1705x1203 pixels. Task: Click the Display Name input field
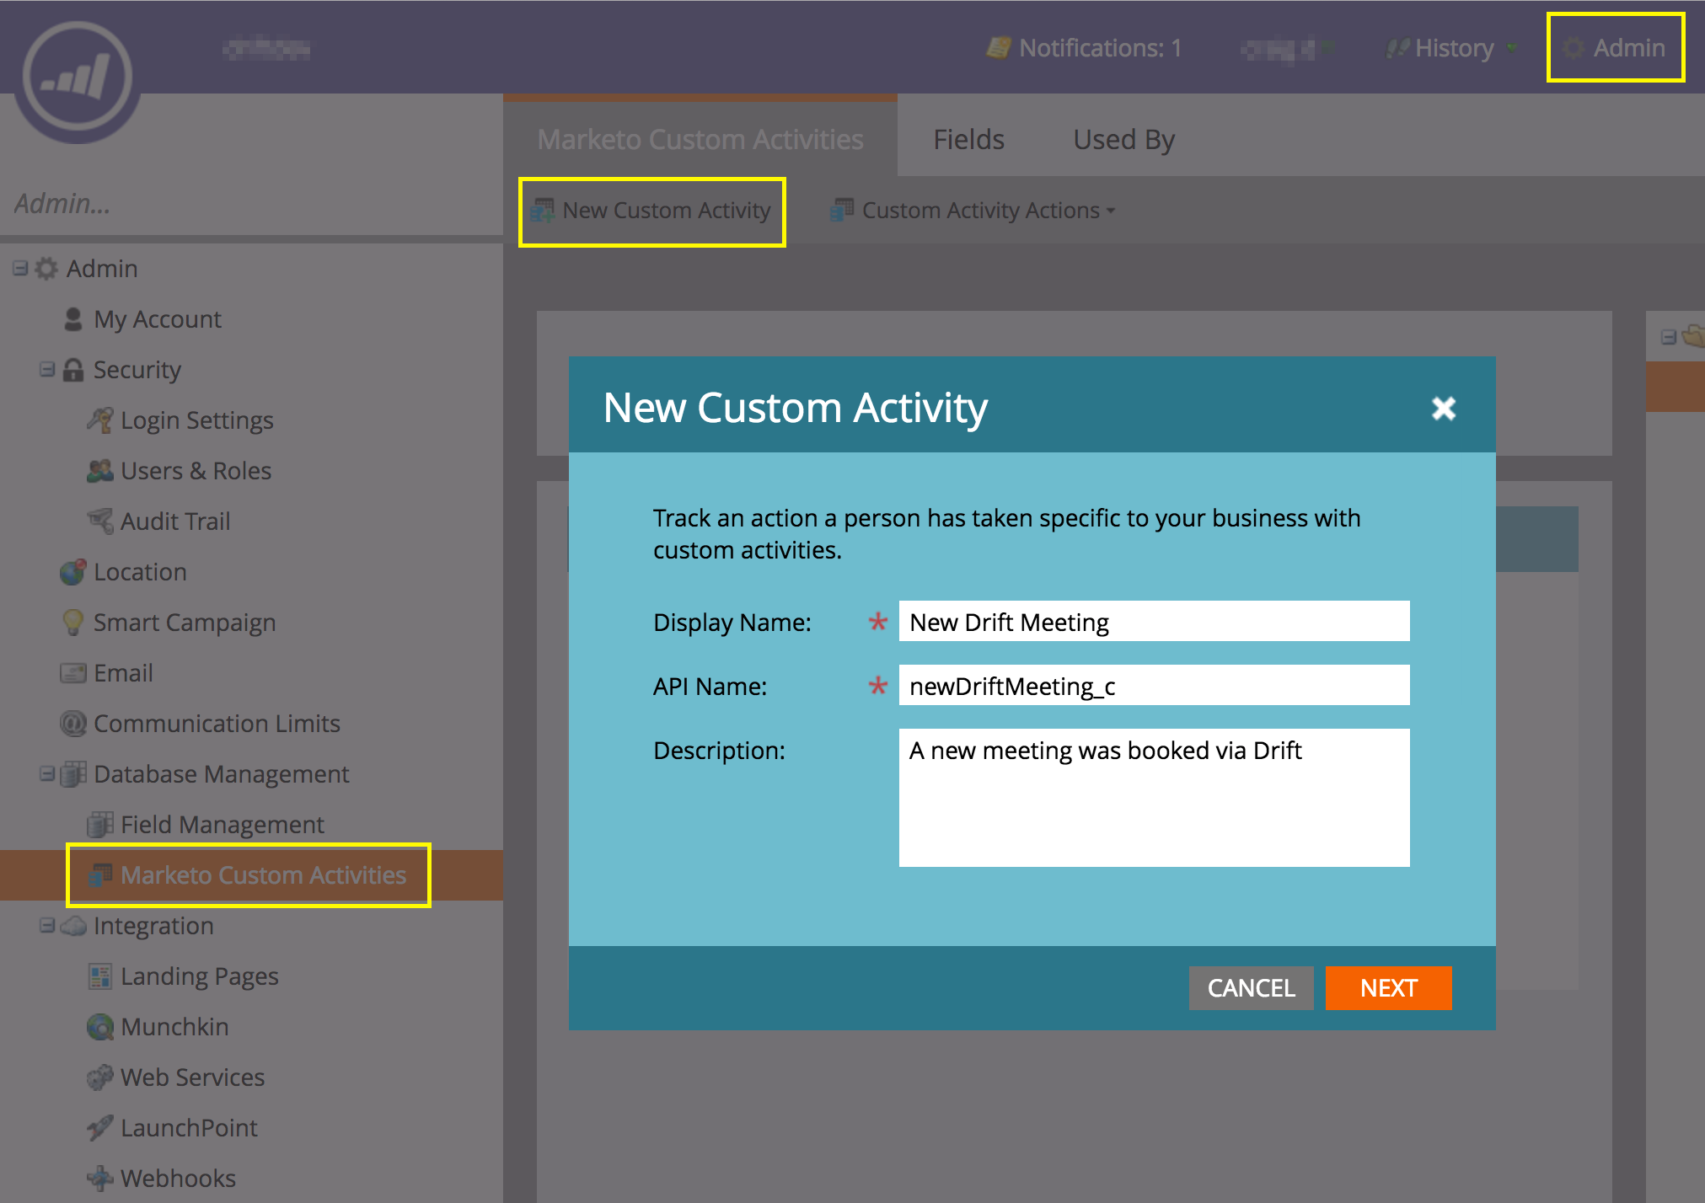click(1154, 622)
